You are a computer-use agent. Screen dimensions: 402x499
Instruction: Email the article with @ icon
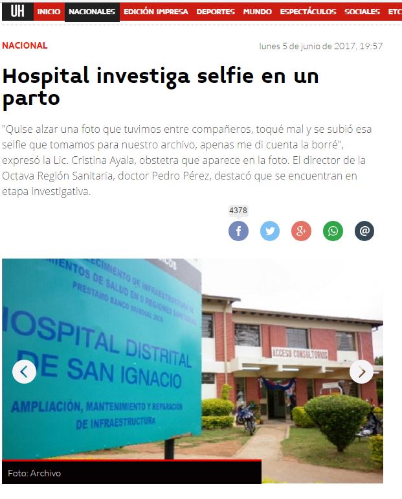pos(364,231)
